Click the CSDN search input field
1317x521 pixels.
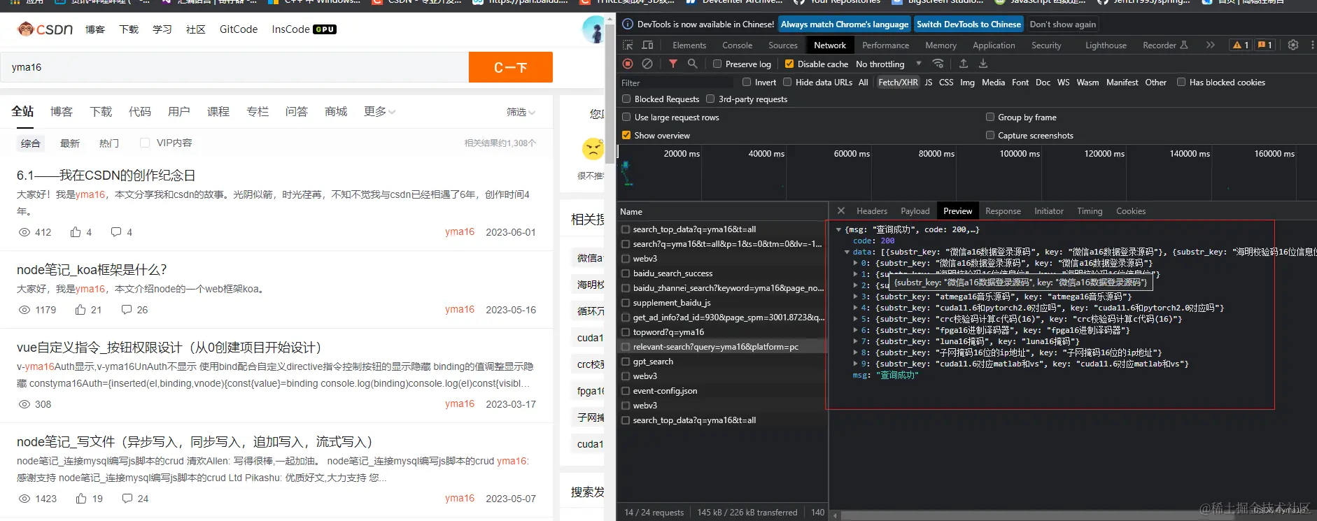pos(234,67)
